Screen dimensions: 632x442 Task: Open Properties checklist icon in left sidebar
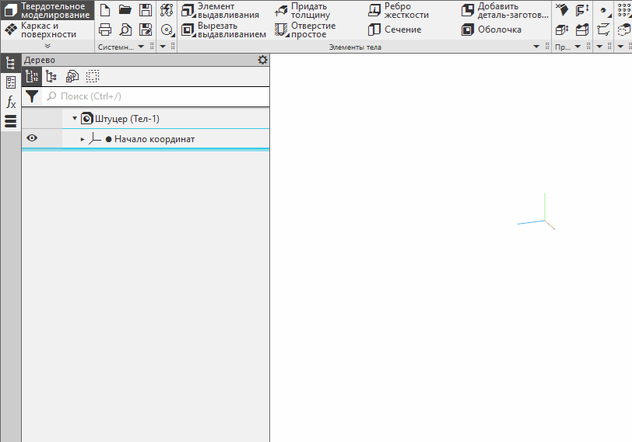pos(11,82)
